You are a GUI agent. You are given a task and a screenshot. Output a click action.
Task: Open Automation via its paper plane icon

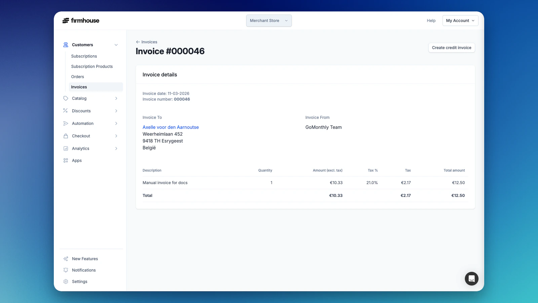(x=66, y=123)
